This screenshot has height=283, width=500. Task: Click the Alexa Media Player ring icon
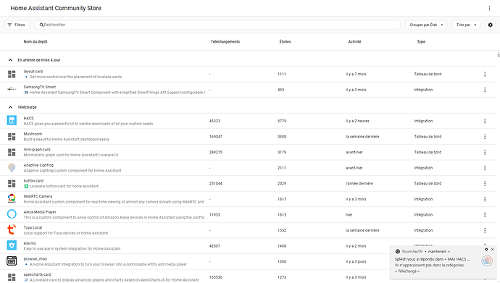coord(12,214)
